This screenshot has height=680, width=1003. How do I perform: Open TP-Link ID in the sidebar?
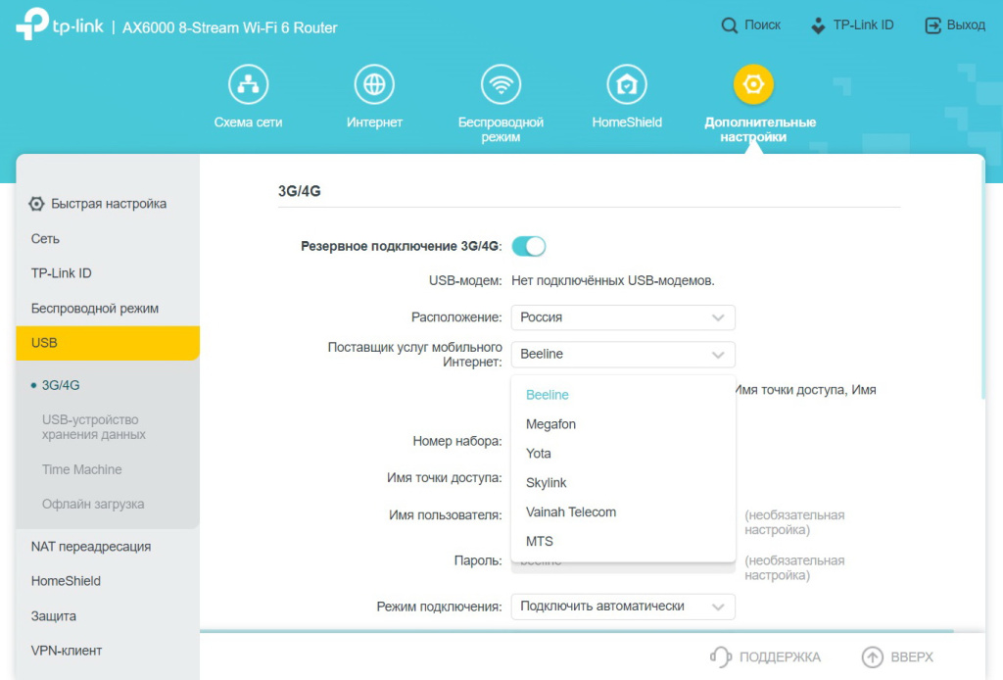click(x=108, y=273)
